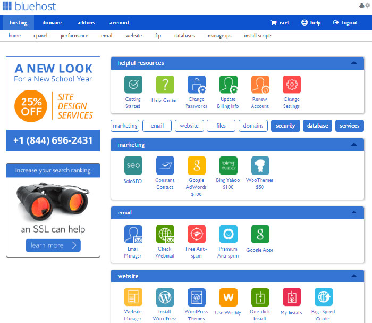Open the cart link
This screenshot has height=323, width=372.
click(280, 23)
